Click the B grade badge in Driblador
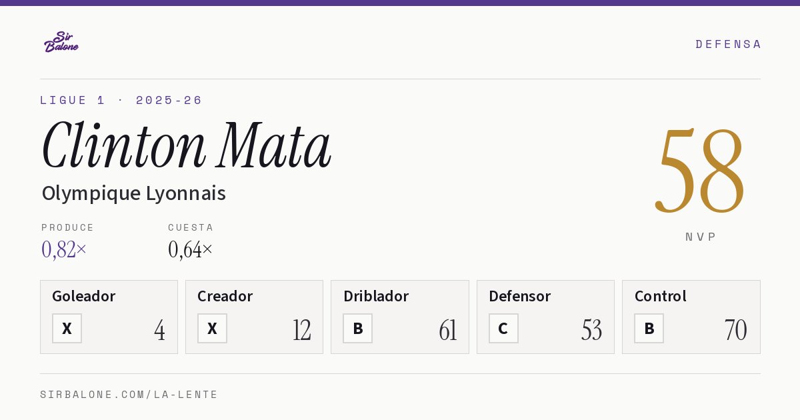Screen dimensions: 800x420 (358, 328)
